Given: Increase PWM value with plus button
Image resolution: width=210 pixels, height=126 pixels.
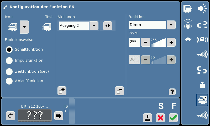Looking at the screenshot, I should pos(171,42).
